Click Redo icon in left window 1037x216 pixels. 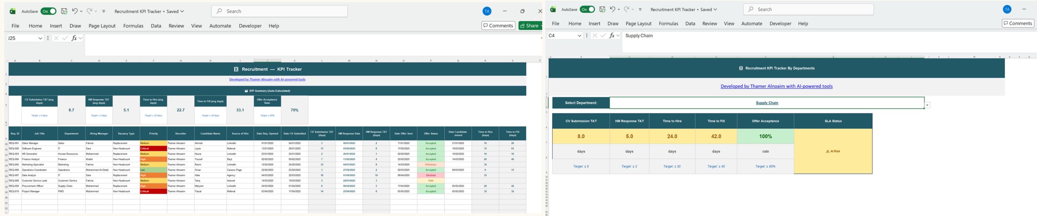click(x=89, y=11)
